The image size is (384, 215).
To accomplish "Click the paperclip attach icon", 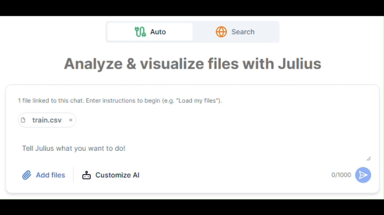I will click(x=27, y=175).
